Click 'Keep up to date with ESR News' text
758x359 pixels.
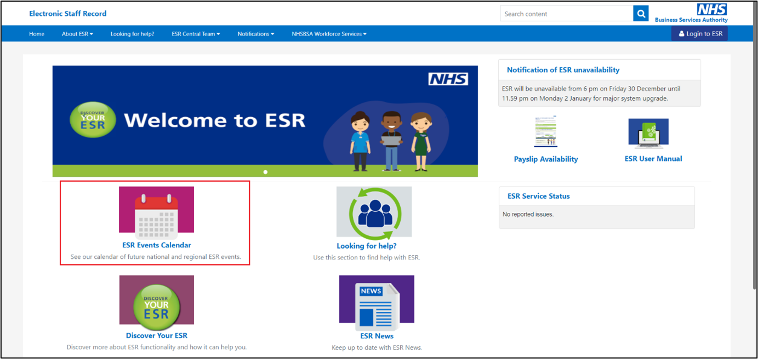[x=377, y=348]
